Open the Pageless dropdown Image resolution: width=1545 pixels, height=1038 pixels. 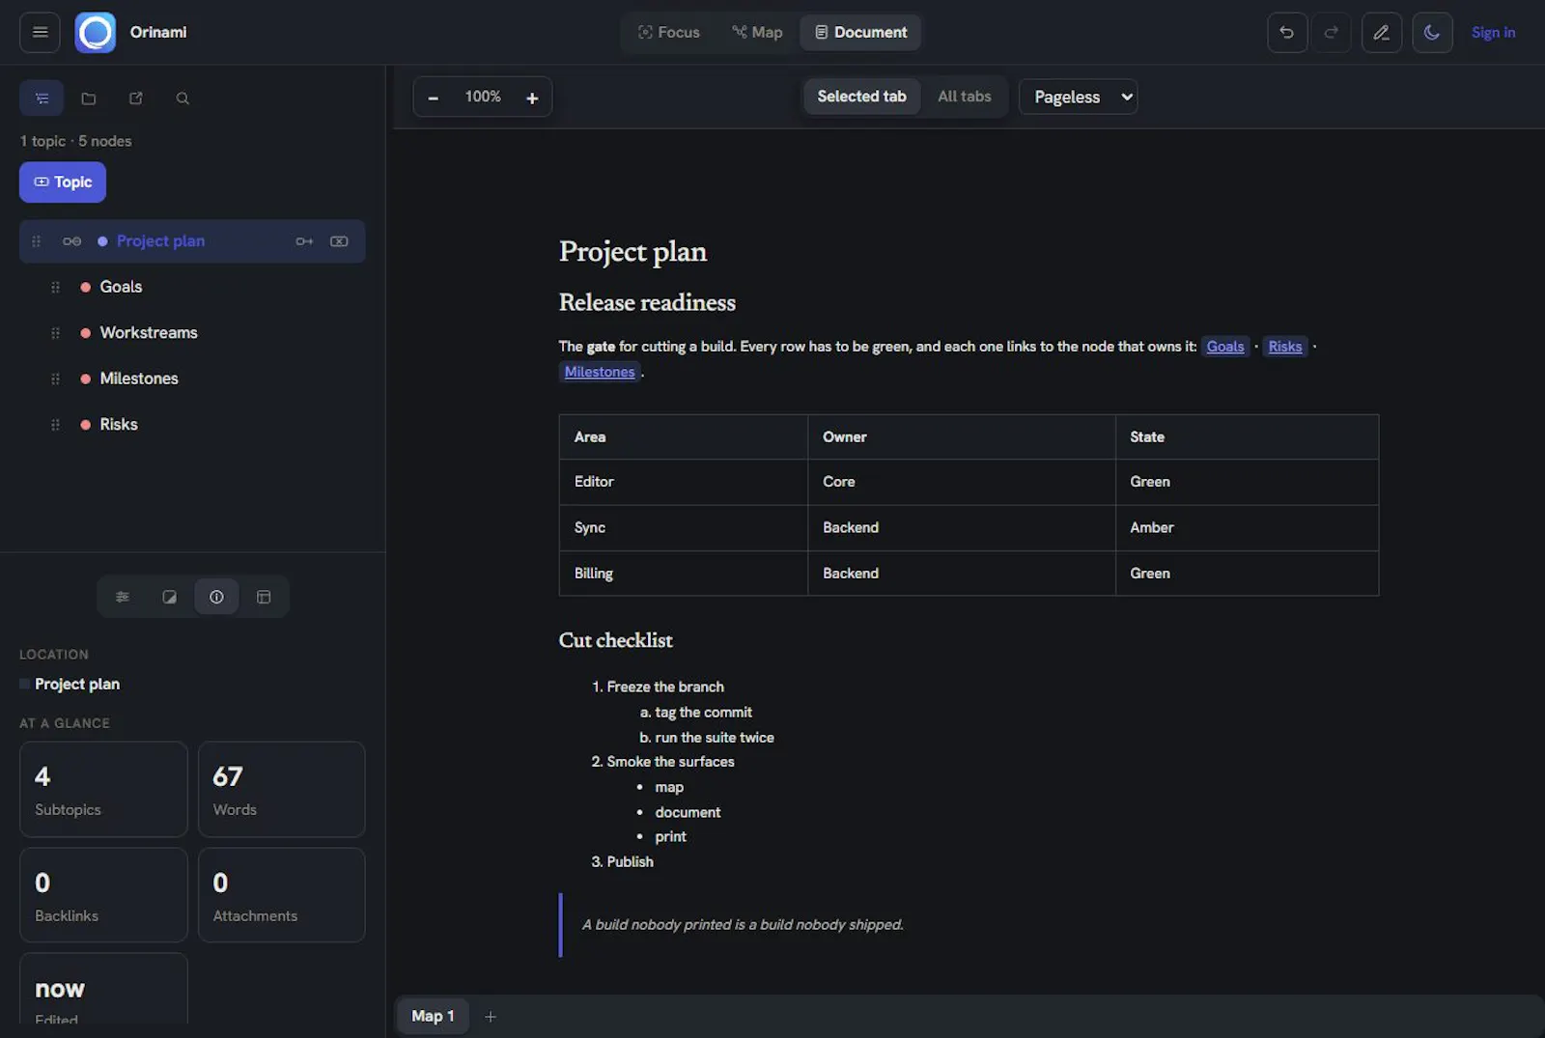point(1079,97)
